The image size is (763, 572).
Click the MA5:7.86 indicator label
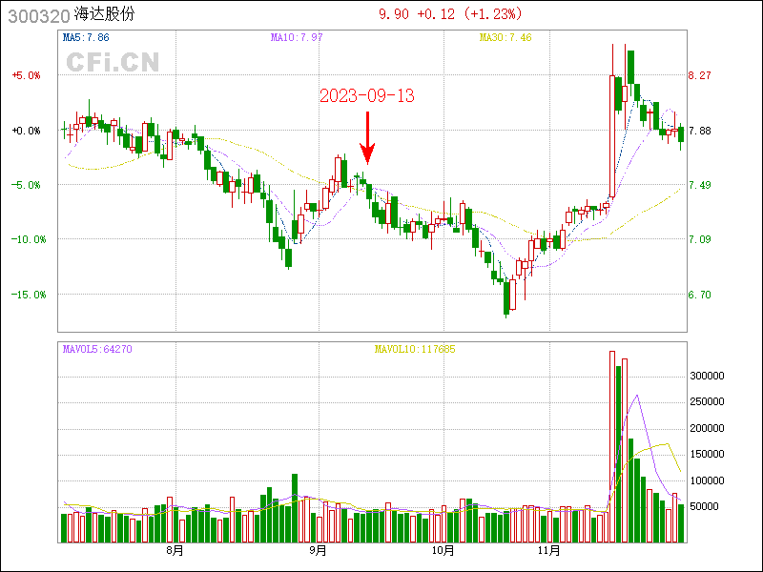[x=86, y=37]
